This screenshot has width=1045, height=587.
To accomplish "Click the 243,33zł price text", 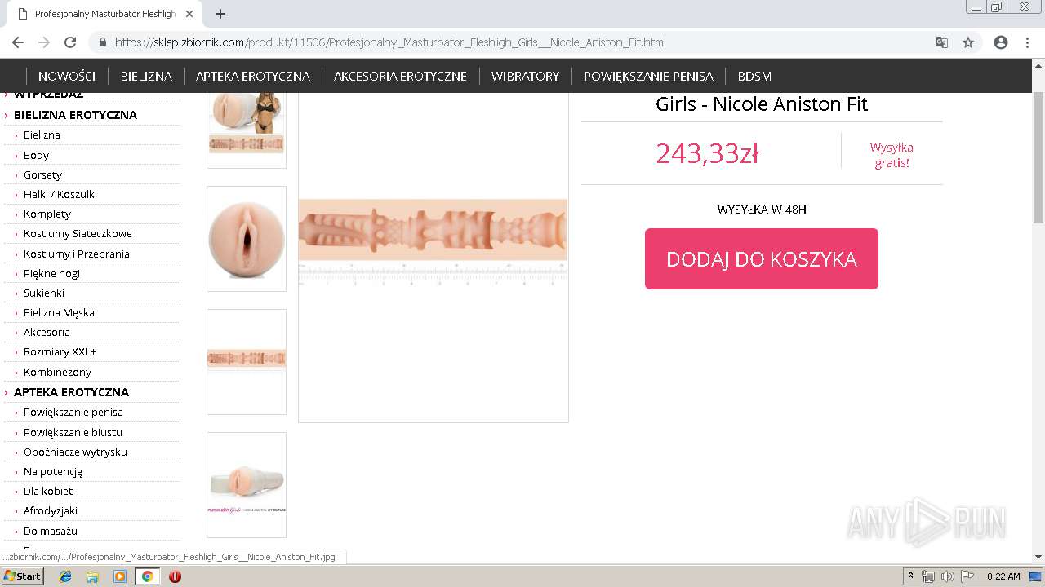I will [x=707, y=152].
